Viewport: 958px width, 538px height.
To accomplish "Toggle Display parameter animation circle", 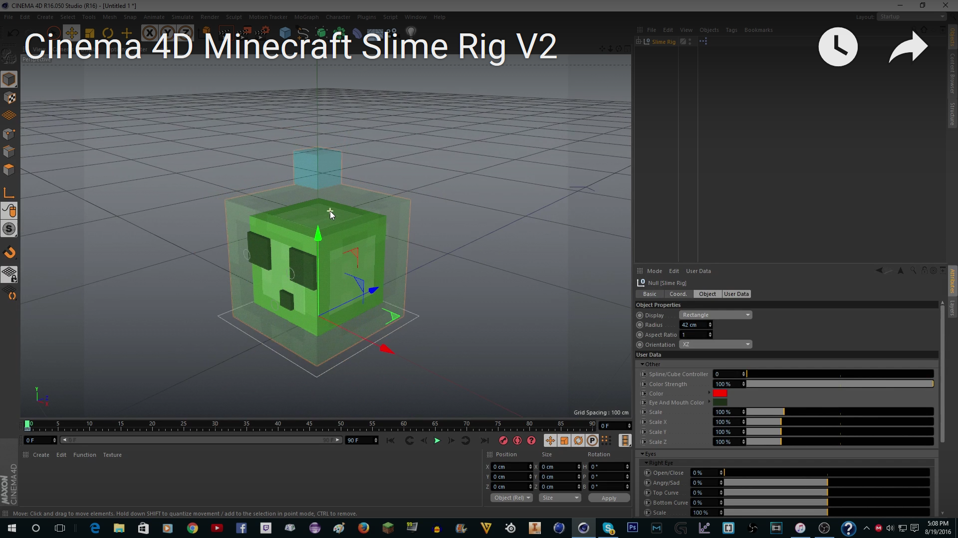I will coord(640,315).
